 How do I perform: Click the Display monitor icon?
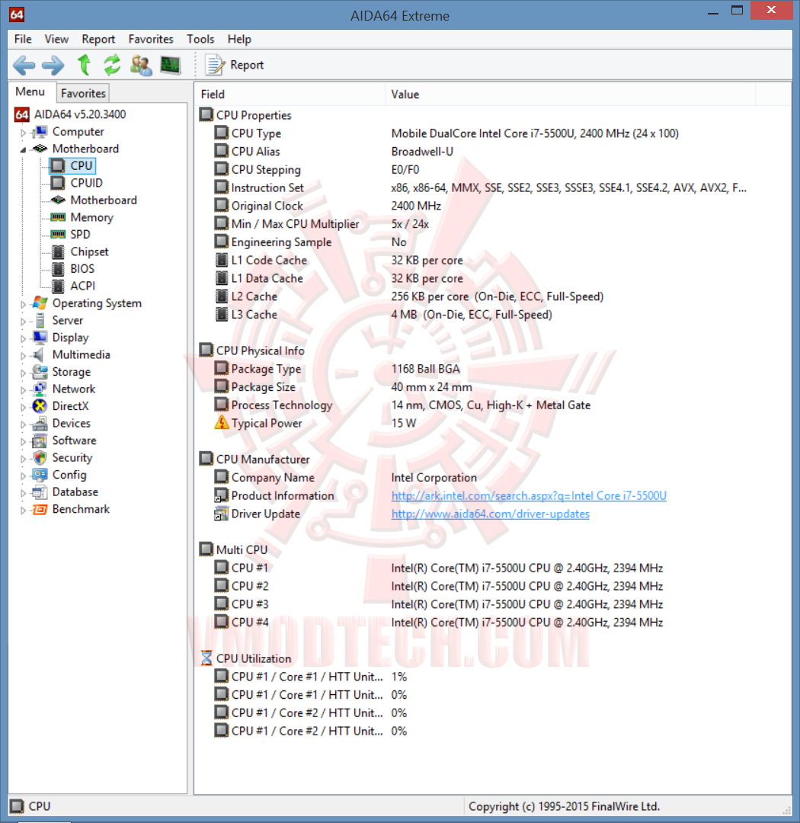tap(40, 338)
